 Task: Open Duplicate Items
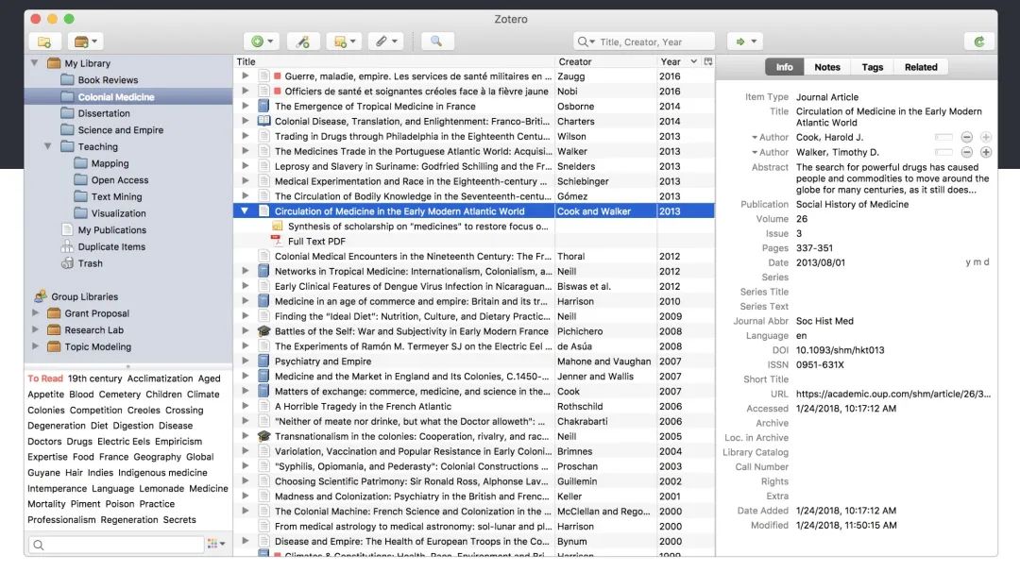click(x=111, y=247)
